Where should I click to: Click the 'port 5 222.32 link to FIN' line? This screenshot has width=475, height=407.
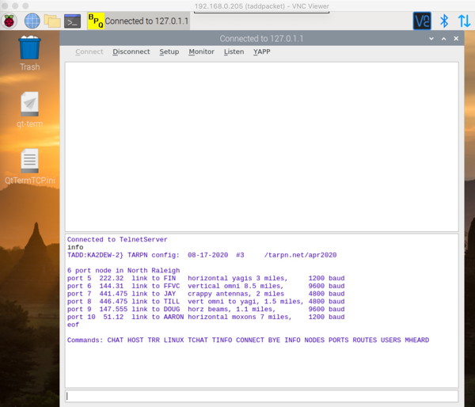pos(206,278)
